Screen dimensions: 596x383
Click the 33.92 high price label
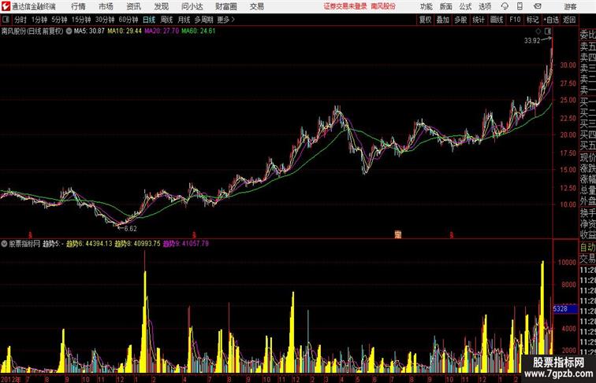coord(532,41)
